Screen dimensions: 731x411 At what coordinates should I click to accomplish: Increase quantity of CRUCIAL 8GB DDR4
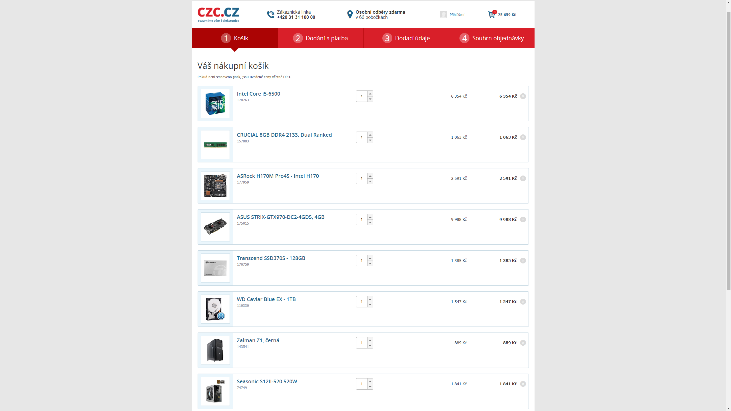[370, 135]
